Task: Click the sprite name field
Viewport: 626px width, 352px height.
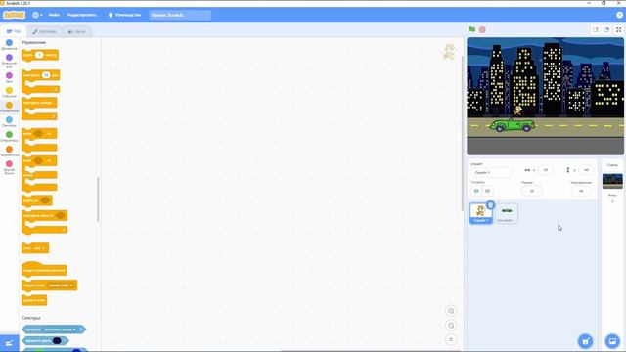Action: click(491, 172)
